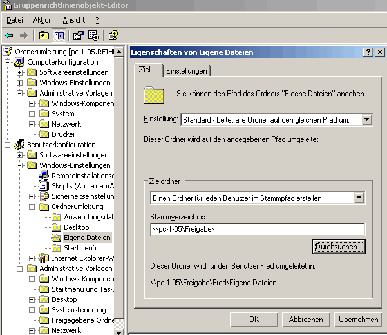Image resolution: width=387 pixels, height=335 pixels.
Task: Expand the Sicherheitseinstellungen node
Action: point(32,196)
